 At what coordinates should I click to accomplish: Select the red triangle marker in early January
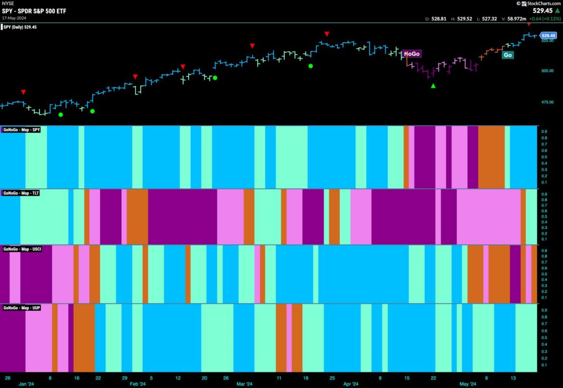click(x=23, y=92)
